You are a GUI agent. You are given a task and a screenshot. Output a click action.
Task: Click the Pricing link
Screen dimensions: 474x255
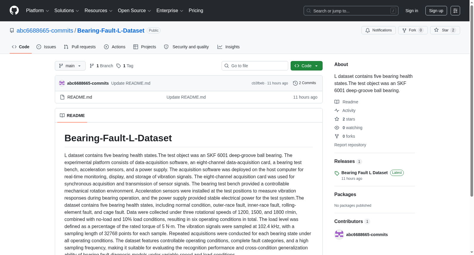pos(196,11)
